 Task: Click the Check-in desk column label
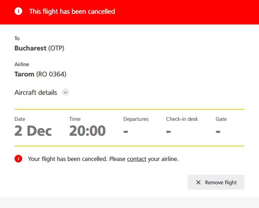[182, 119]
